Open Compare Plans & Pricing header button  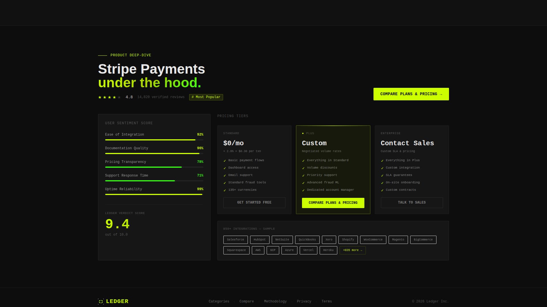coord(411,94)
